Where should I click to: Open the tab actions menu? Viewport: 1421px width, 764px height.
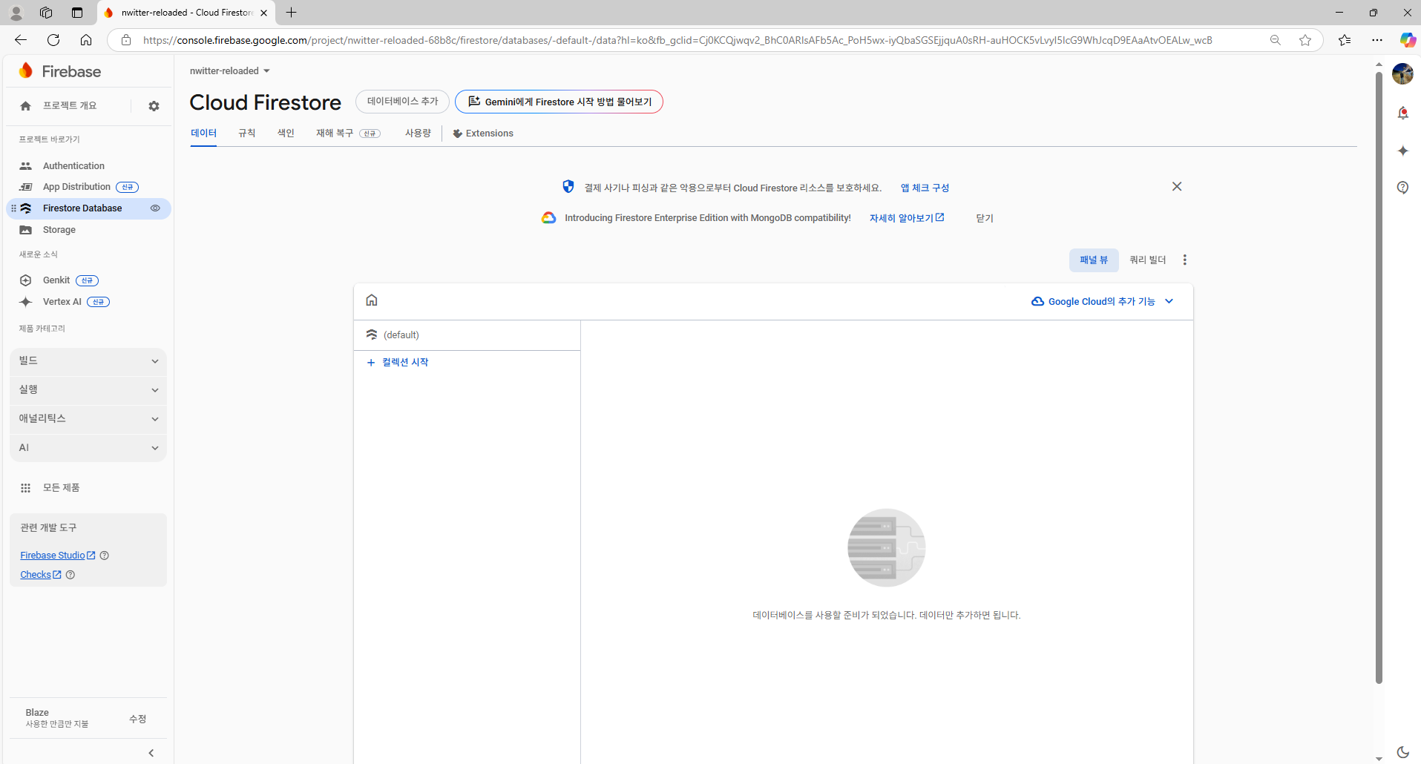click(x=77, y=13)
